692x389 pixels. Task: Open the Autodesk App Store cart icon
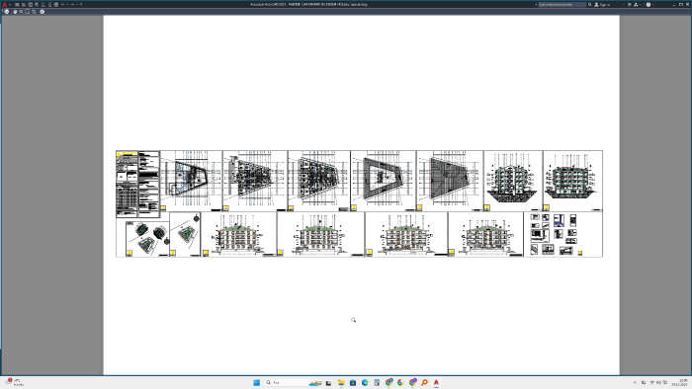click(x=630, y=4)
